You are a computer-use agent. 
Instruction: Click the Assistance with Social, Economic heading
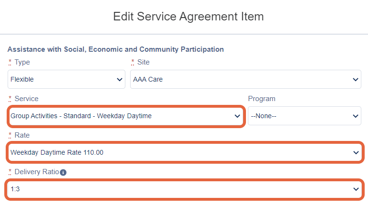[115, 49]
